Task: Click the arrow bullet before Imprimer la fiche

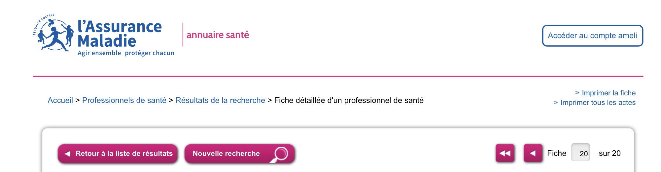Action: click(577, 93)
